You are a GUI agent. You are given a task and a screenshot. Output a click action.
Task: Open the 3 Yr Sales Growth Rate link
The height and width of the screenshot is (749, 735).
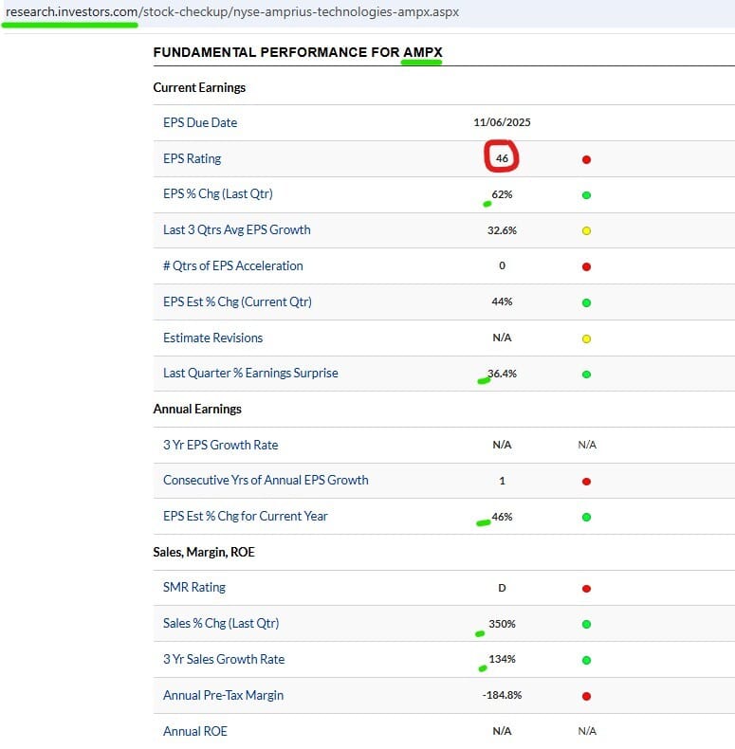pyautogui.click(x=224, y=659)
